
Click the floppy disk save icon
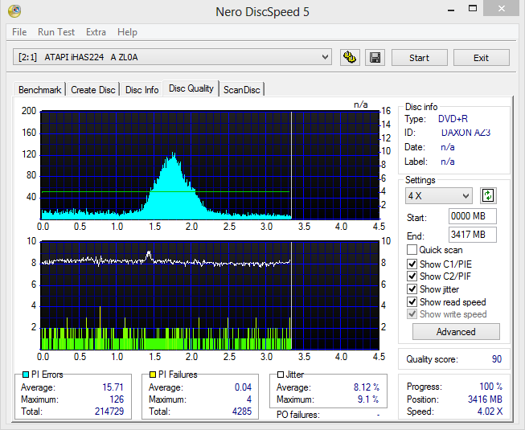(375, 57)
